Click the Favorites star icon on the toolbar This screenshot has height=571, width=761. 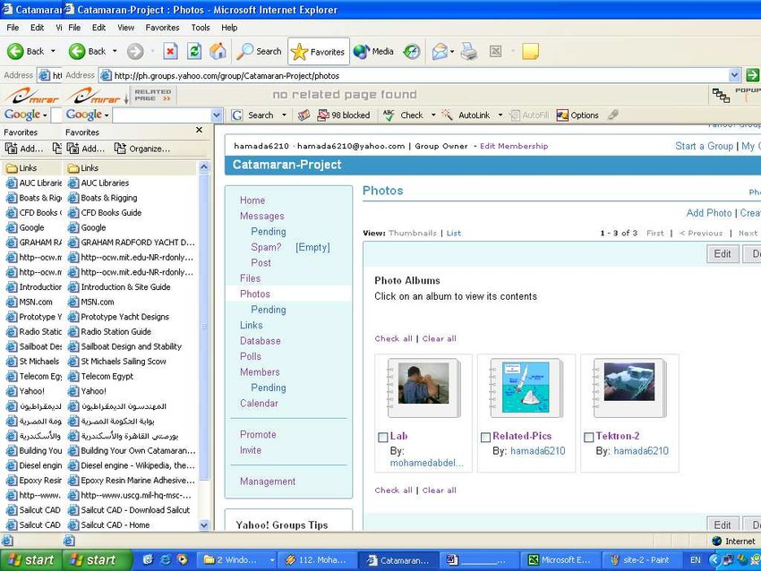(x=300, y=51)
